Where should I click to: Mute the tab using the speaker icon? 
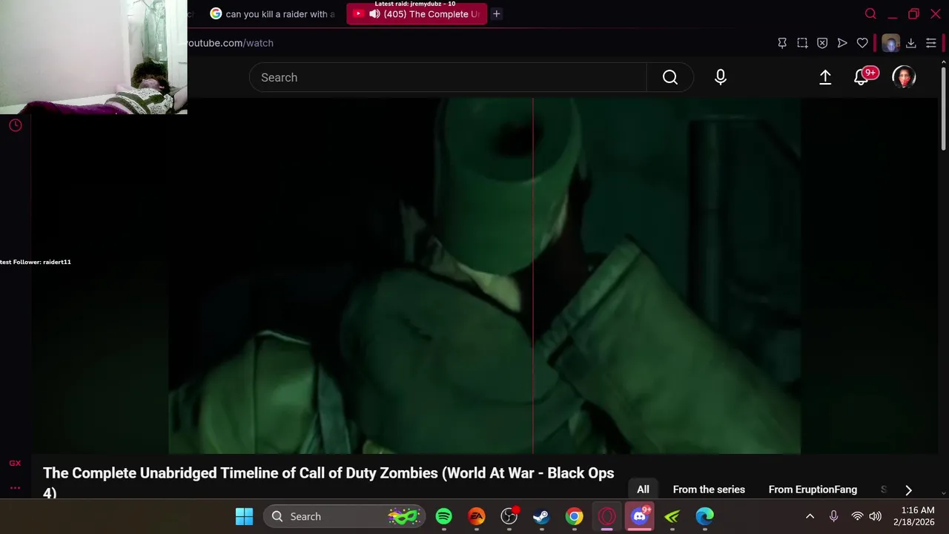click(x=374, y=13)
